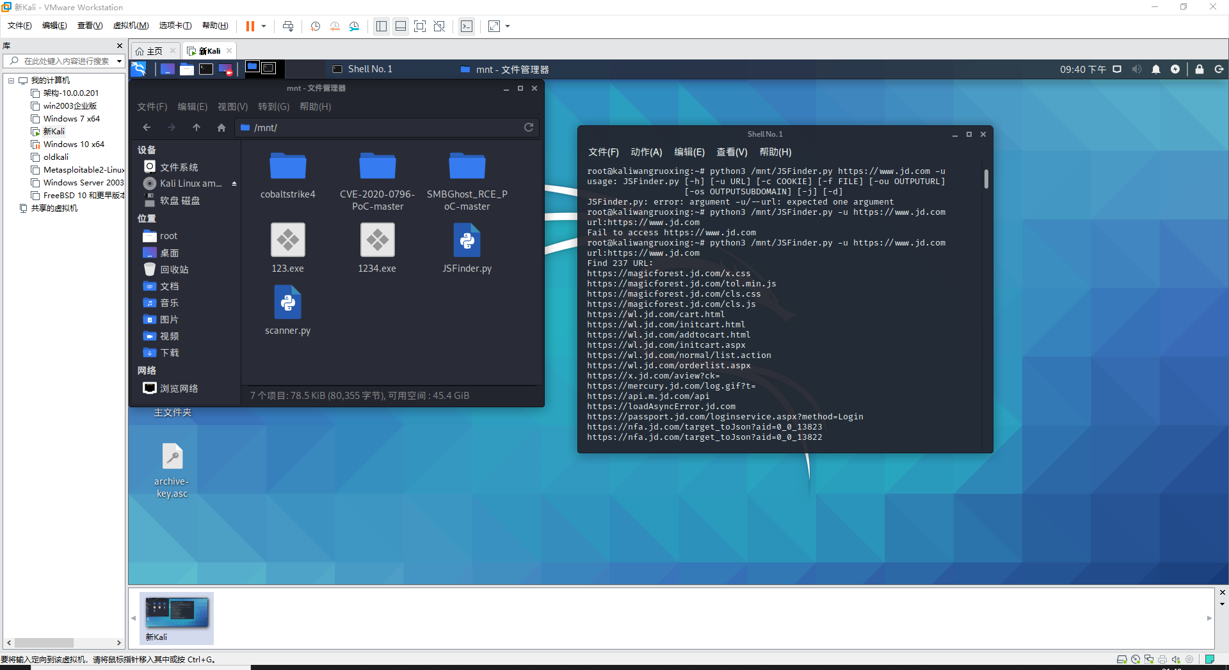Open the Kali application menu dragon icon
The height and width of the screenshot is (670, 1229).
coord(138,68)
